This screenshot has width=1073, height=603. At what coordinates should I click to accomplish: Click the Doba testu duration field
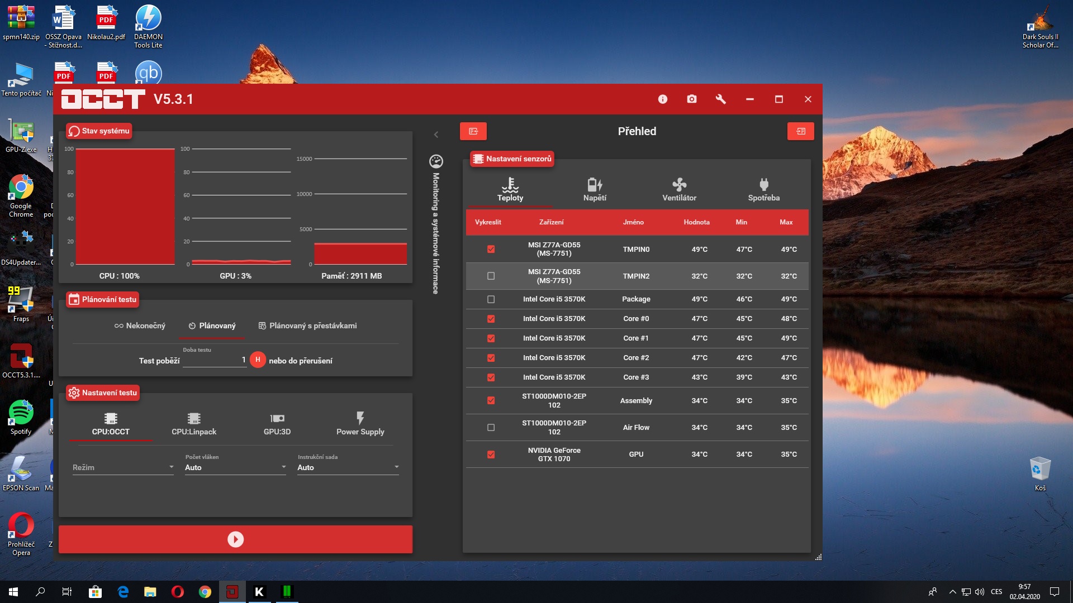(214, 360)
